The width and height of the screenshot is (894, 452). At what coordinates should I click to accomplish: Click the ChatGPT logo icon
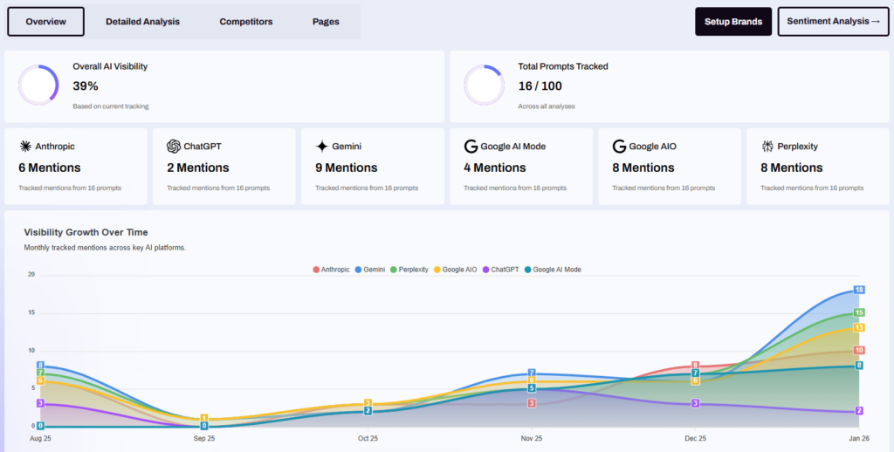(174, 147)
